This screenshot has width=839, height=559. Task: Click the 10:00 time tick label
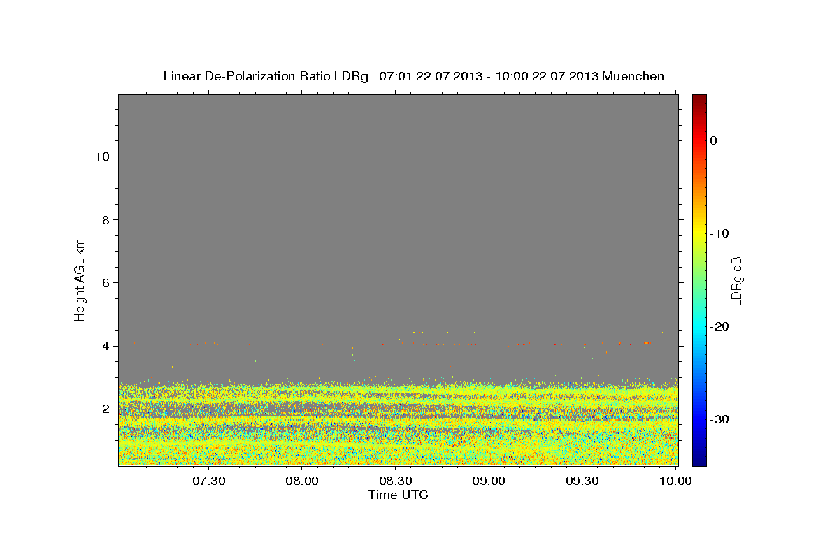[x=675, y=481]
